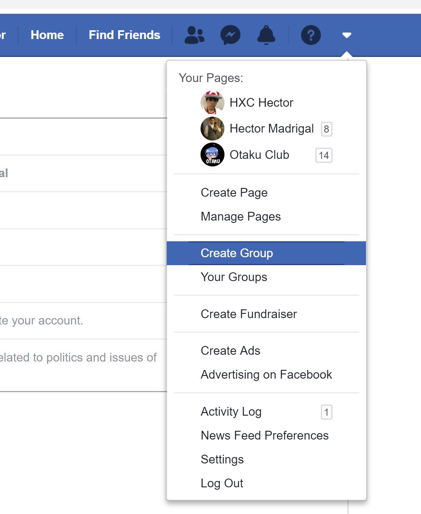Open Advertising on Facebook
This screenshot has width=421, height=514.
tap(266, 375)
